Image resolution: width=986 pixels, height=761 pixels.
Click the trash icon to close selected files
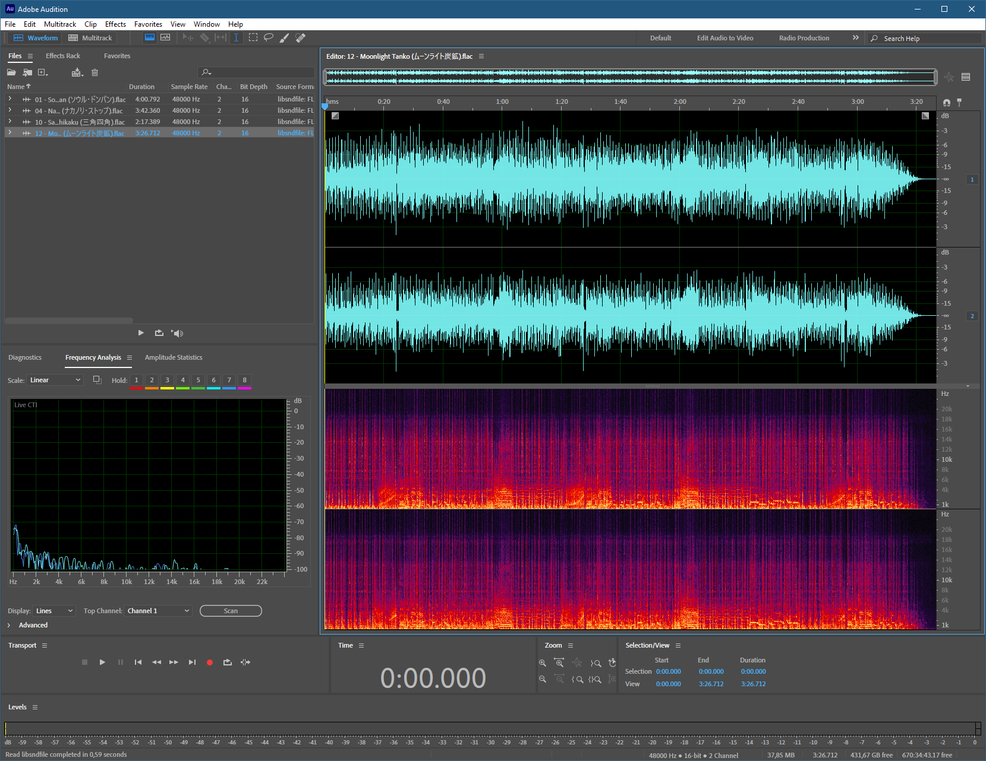pos(94,72)
